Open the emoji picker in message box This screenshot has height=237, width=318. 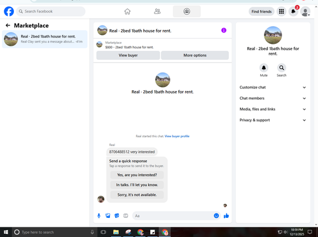coord(216,215)
